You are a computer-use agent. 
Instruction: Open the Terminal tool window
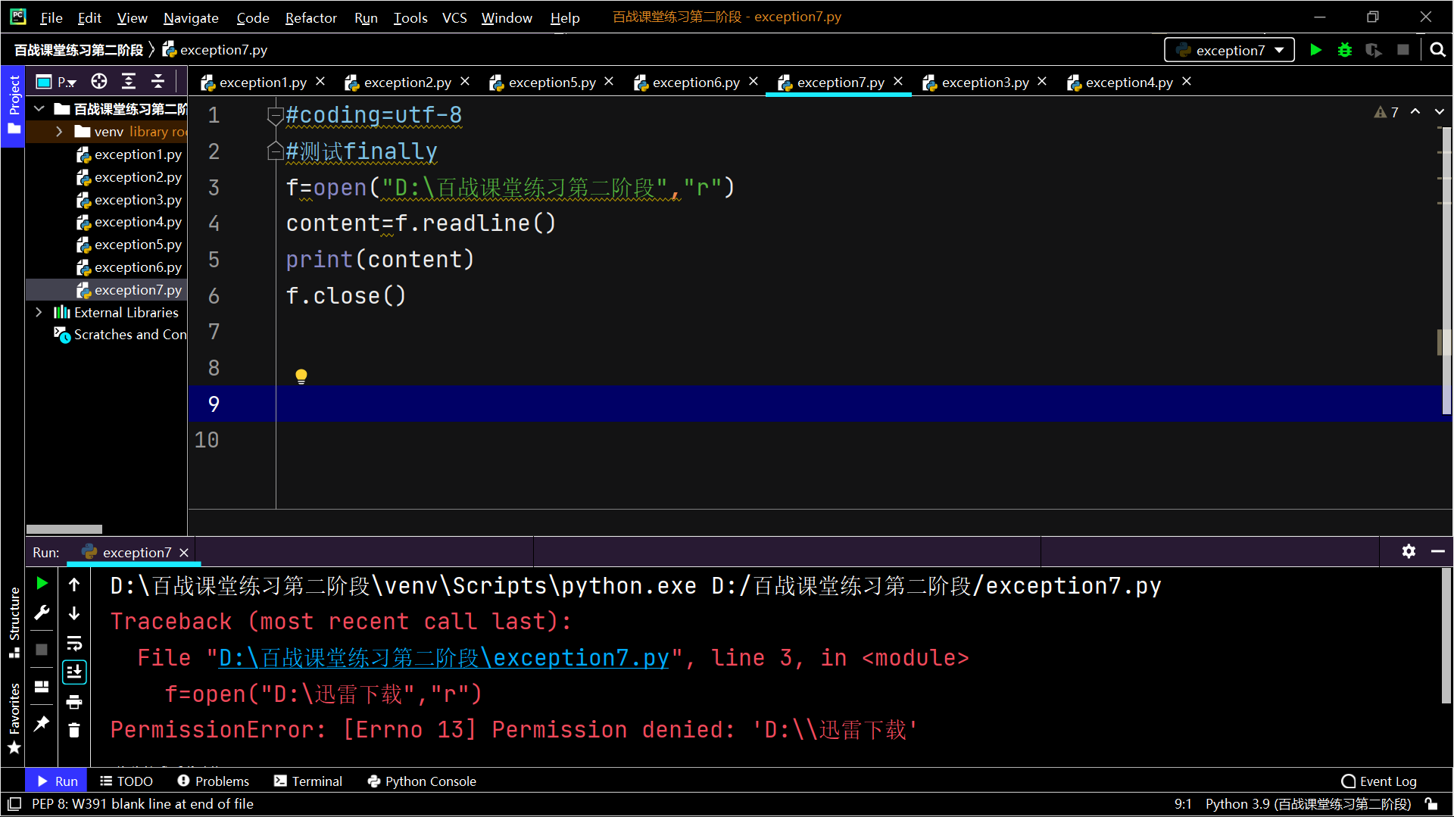[x=308, y=781]
